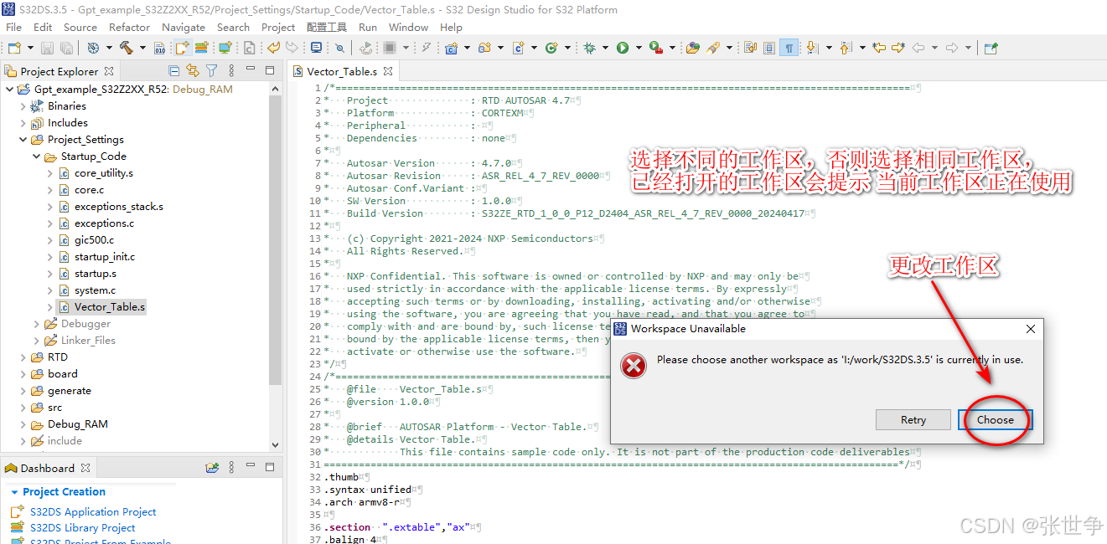This screenshot has width=1107, height=544.
Task: Click the Dashboard panel toolbar icon
Action: coord(213,468)
